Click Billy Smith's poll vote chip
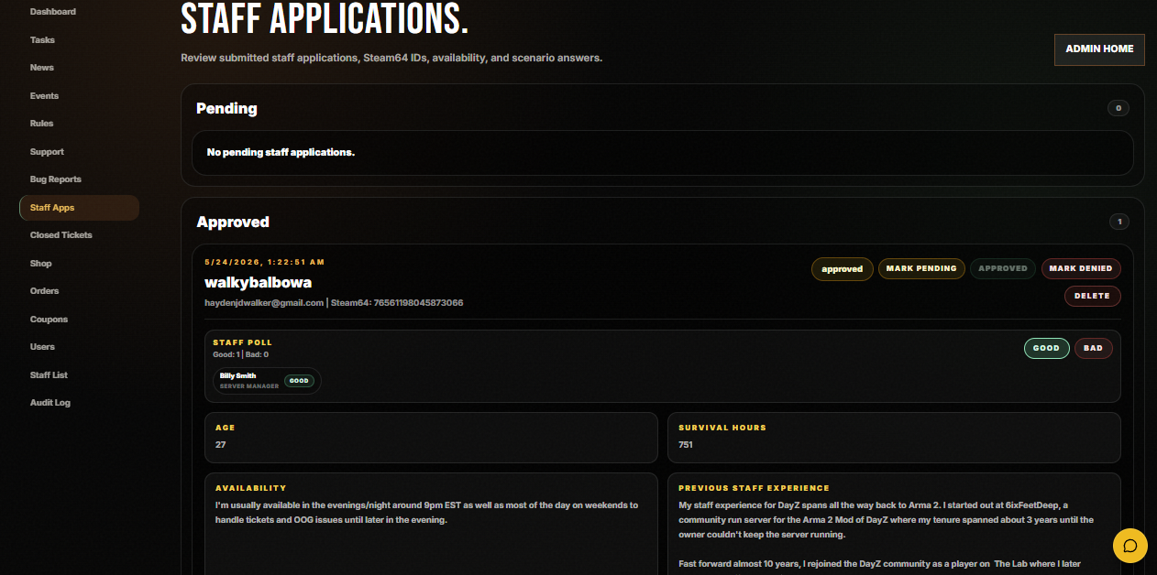 267,381
